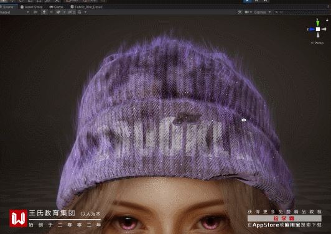Image resolution: width=331 pixels, height=234 pixels.
Task: Toggle the Gizmos button
Action: tap(260, 12)
